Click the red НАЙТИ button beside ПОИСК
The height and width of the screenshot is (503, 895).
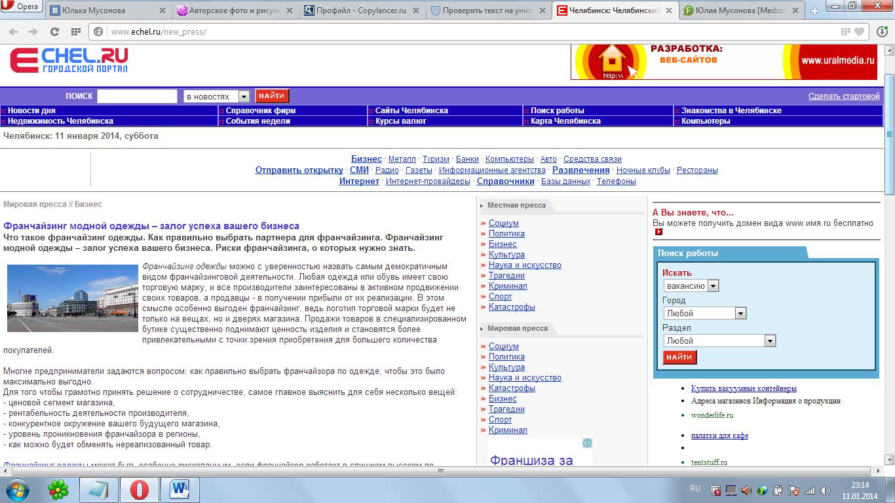[272, 96]
